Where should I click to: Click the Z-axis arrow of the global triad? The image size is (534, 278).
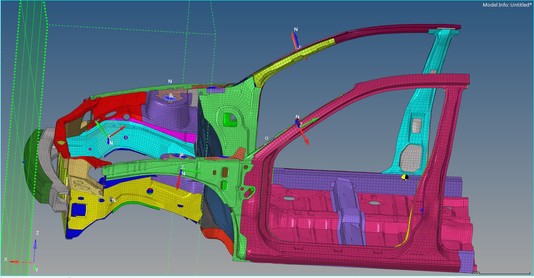click(35, 245)
